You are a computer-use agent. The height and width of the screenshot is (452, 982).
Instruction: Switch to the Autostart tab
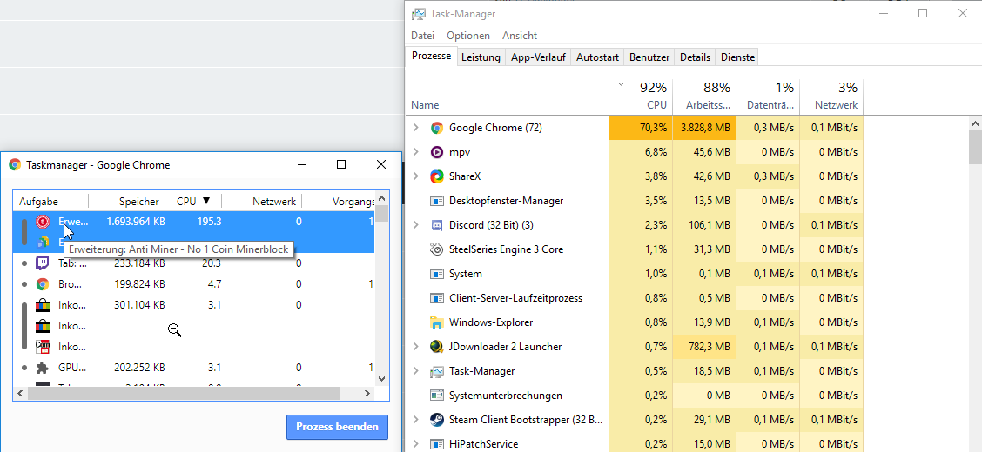click(598, 56)
